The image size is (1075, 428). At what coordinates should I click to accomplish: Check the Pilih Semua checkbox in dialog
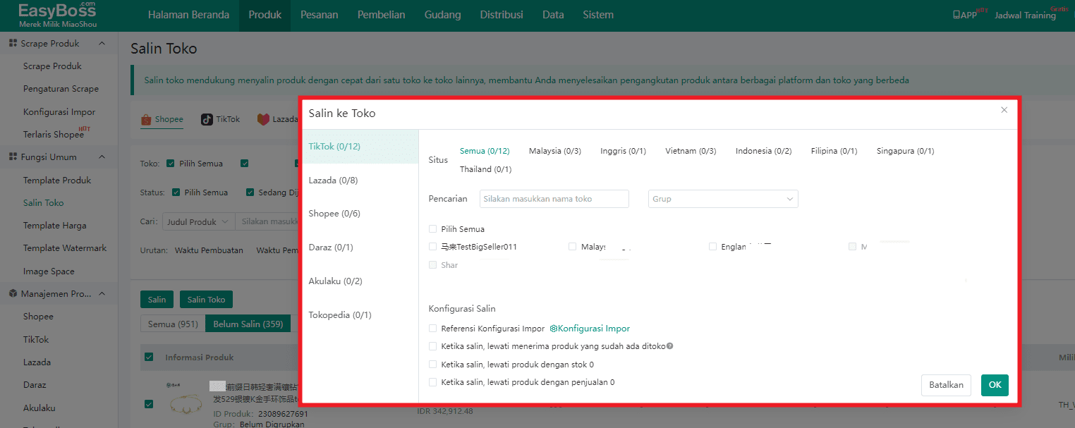432,229
